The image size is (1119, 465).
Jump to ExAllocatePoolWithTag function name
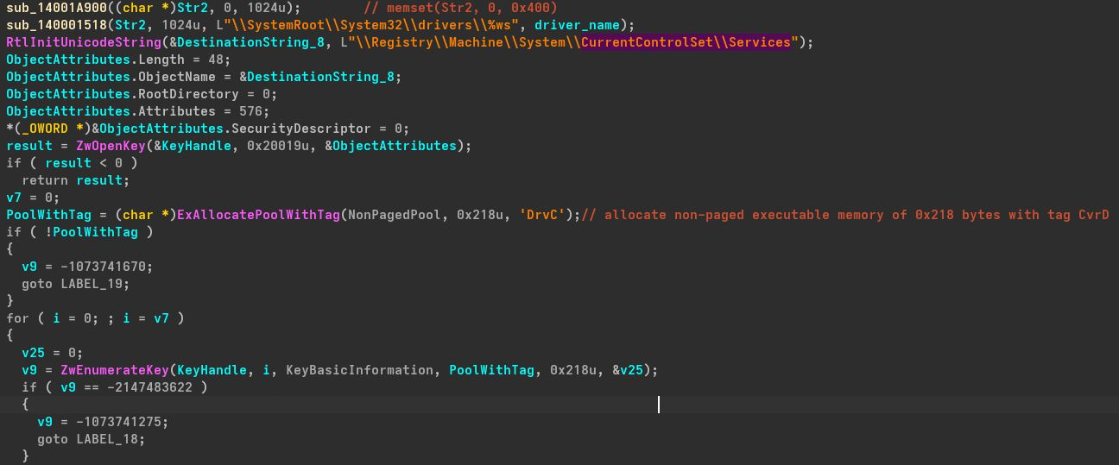(258, 215)
